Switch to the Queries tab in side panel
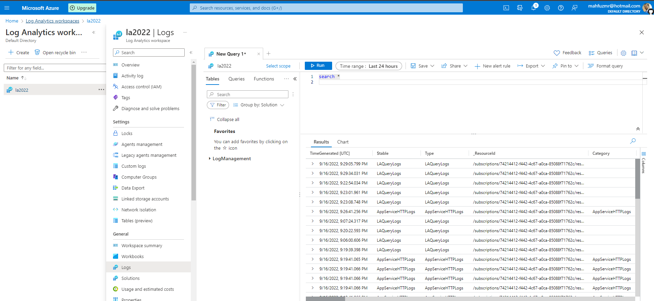The height and width of the screenshot is (301, 654). tap(237, 79)
